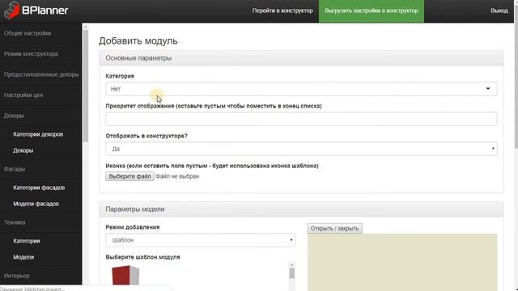Click the Открыть / закрыть button
The image size is (518, 291).
[334, 228]
